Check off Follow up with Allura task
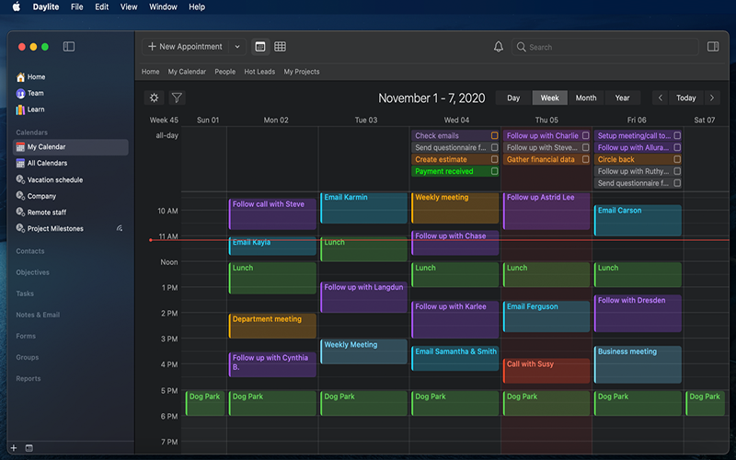This screenshot has height=460, width=736. (677, 147)
